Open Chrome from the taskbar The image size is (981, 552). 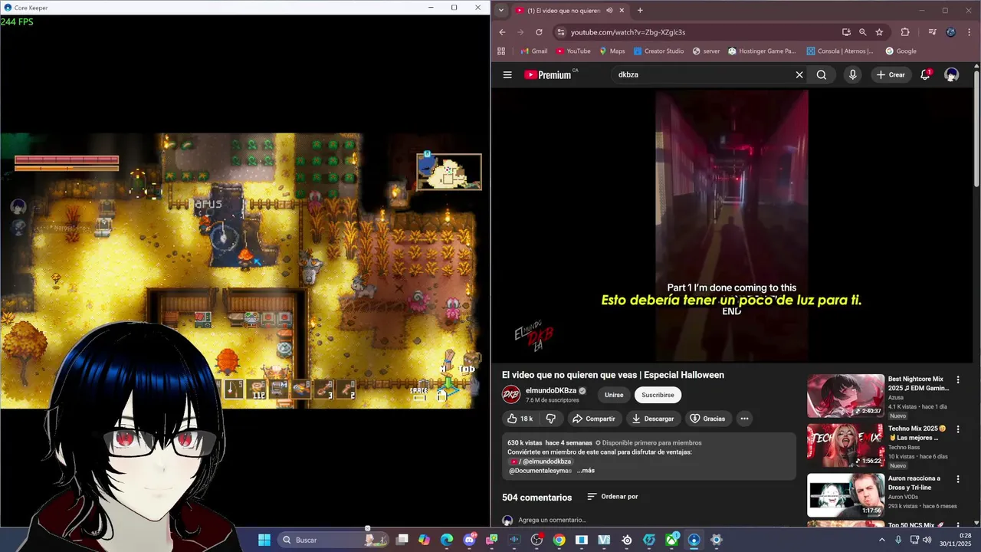pyautogui.click(x=559, y=540)
